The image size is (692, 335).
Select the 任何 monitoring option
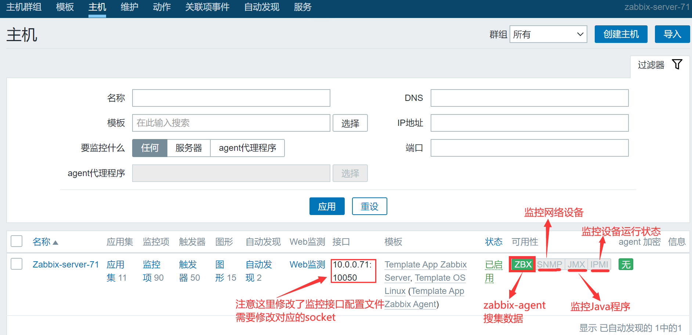tap(150, 148)
